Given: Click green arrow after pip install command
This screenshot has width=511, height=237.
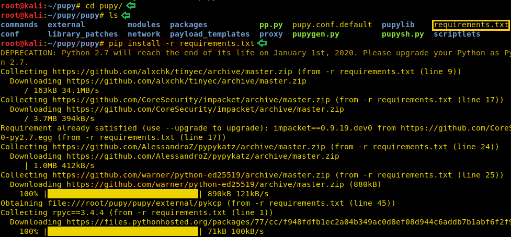Looking at the screenshot, I should tap(263, 43).
